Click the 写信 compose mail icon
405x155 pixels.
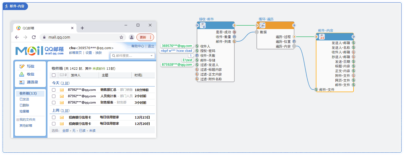[x=22, y=66]
